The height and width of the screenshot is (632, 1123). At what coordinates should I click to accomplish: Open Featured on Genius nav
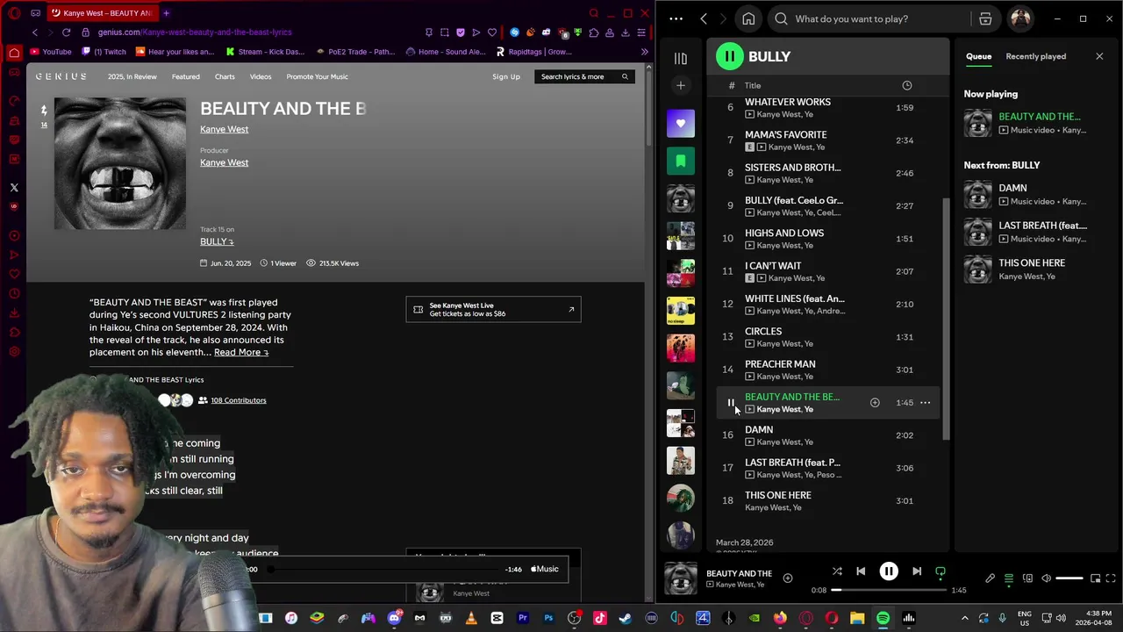185,76
